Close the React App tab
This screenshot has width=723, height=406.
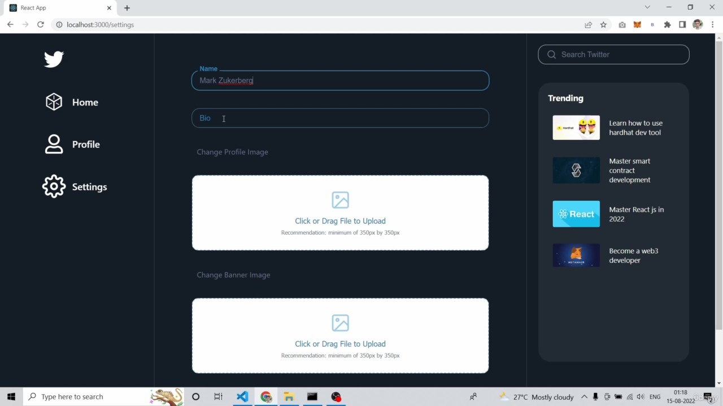point(109,8)
